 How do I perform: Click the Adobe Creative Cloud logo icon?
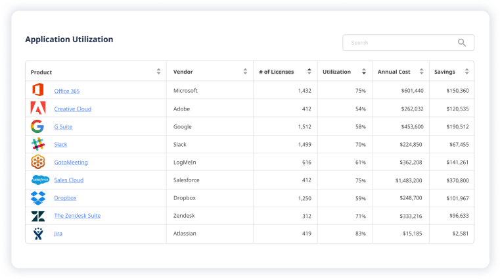(x=37, y=109)
